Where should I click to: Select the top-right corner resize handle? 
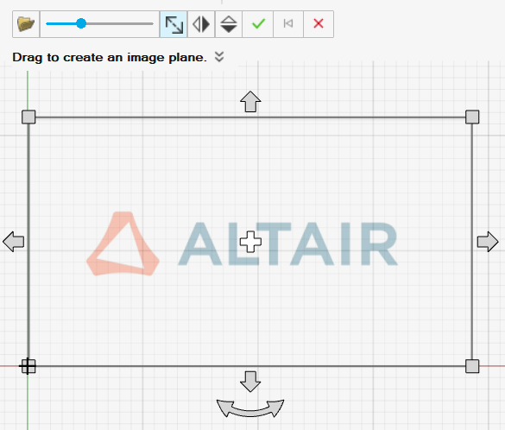click(472, 117)
